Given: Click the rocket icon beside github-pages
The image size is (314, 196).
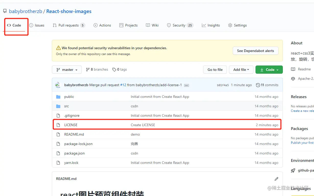Looking at the screenshot, I should 293,171.
